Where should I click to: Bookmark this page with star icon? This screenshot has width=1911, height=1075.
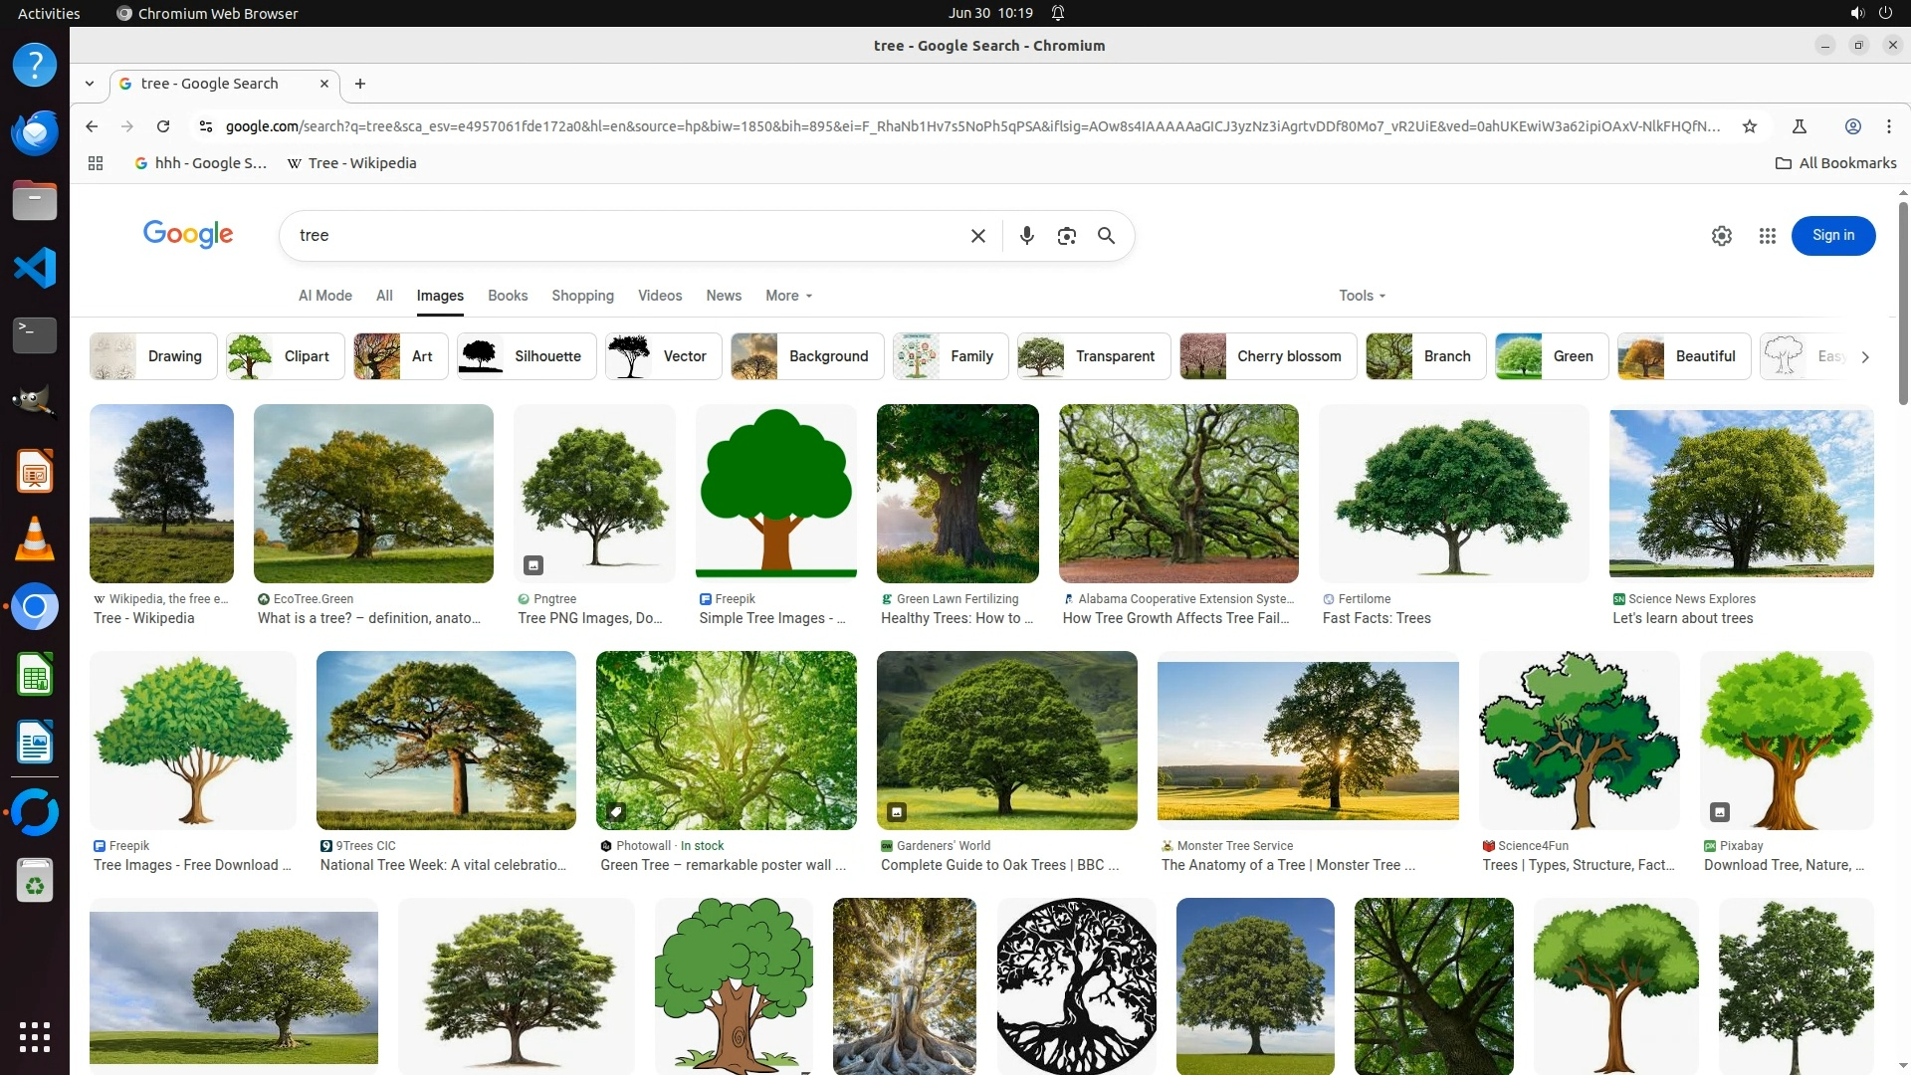(x=1749, y=126)
